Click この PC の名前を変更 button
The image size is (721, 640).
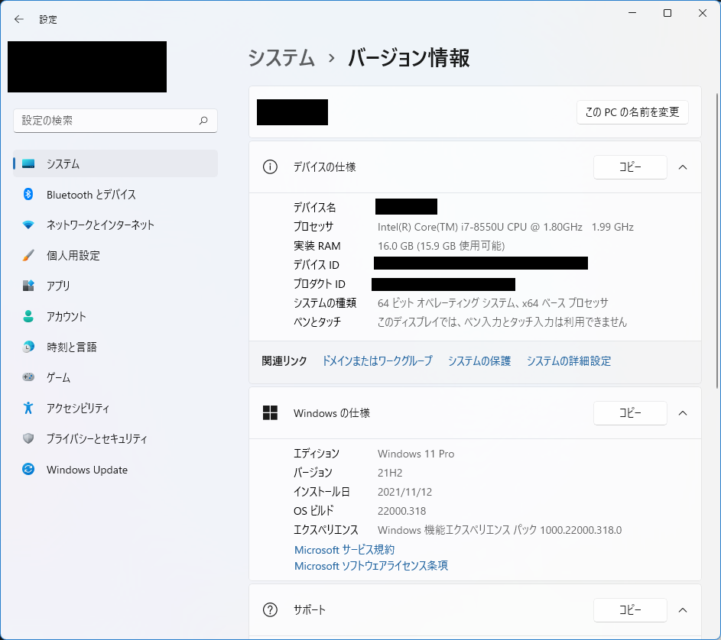click(x=632, y=112)
